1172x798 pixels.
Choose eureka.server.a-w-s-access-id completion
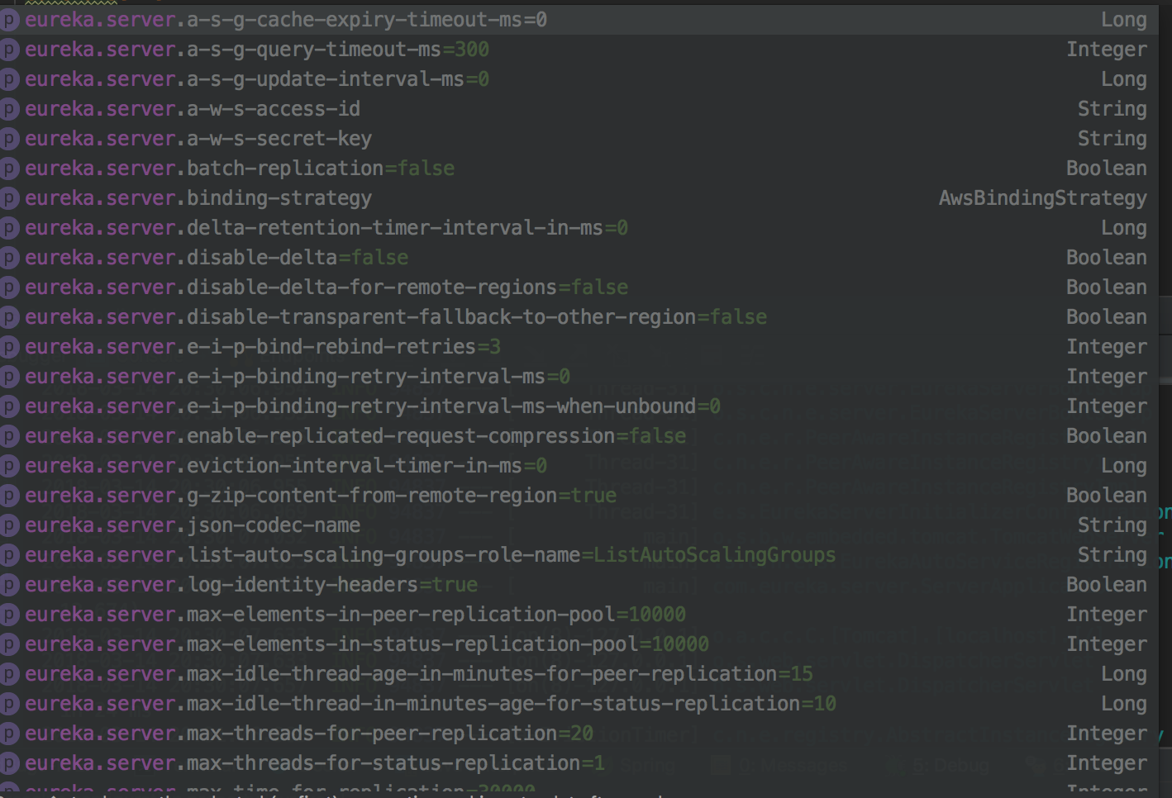192,109
